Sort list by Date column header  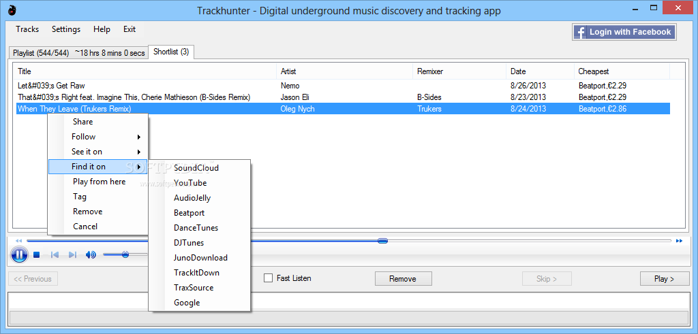point(541,71)
